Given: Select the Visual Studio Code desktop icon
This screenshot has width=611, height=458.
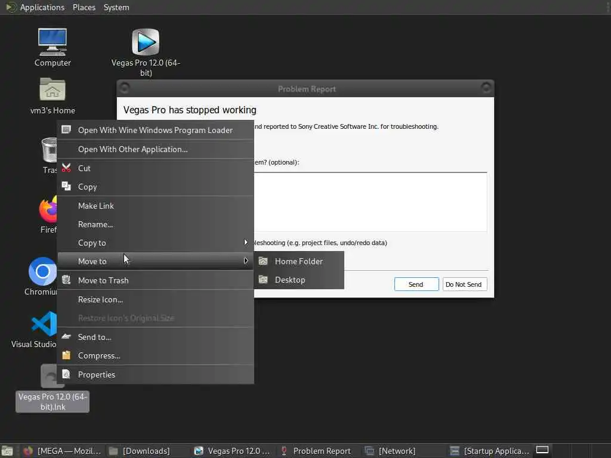Looking at the screenshot, I should pyautogui.click(x=34, y=329).
